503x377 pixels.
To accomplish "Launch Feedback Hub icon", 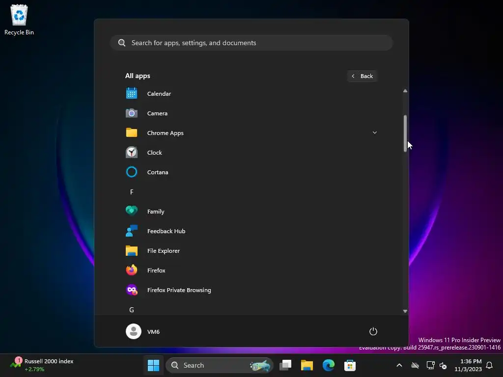I will [x=132, y=231].
